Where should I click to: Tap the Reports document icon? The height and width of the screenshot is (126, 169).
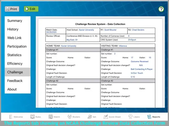point(149,117)
